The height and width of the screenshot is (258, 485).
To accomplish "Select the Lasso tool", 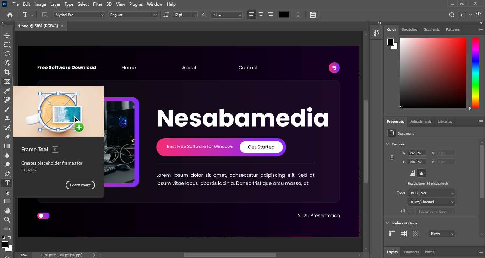I will click(7, 54).
